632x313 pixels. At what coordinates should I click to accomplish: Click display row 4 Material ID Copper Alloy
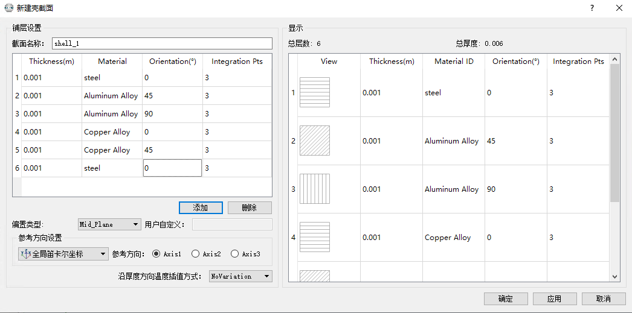(454, 238)
